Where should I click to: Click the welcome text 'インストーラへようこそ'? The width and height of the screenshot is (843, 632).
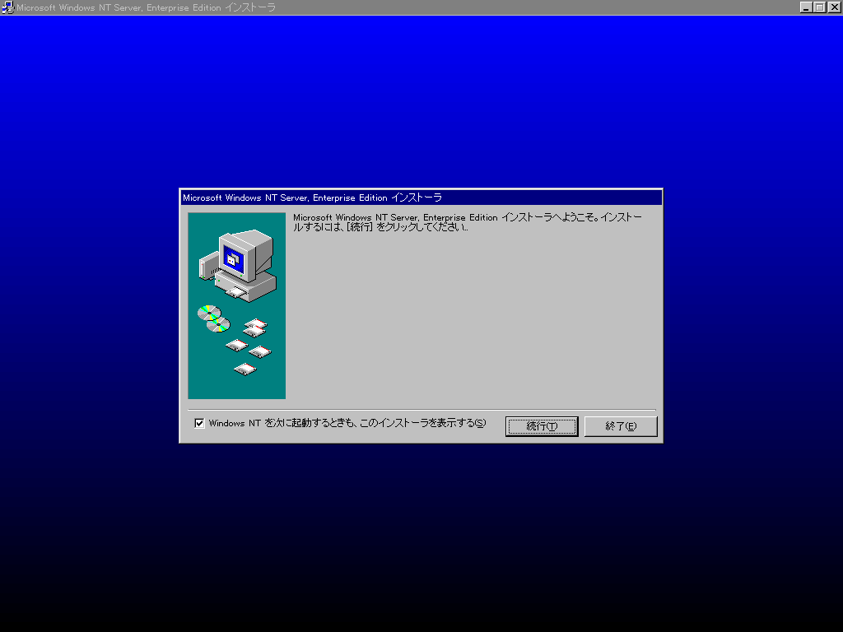click(x=549, y=217)
